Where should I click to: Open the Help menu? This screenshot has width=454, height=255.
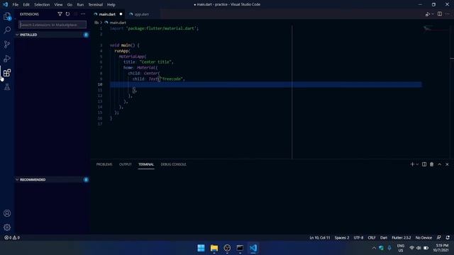[x=111, y=5]
